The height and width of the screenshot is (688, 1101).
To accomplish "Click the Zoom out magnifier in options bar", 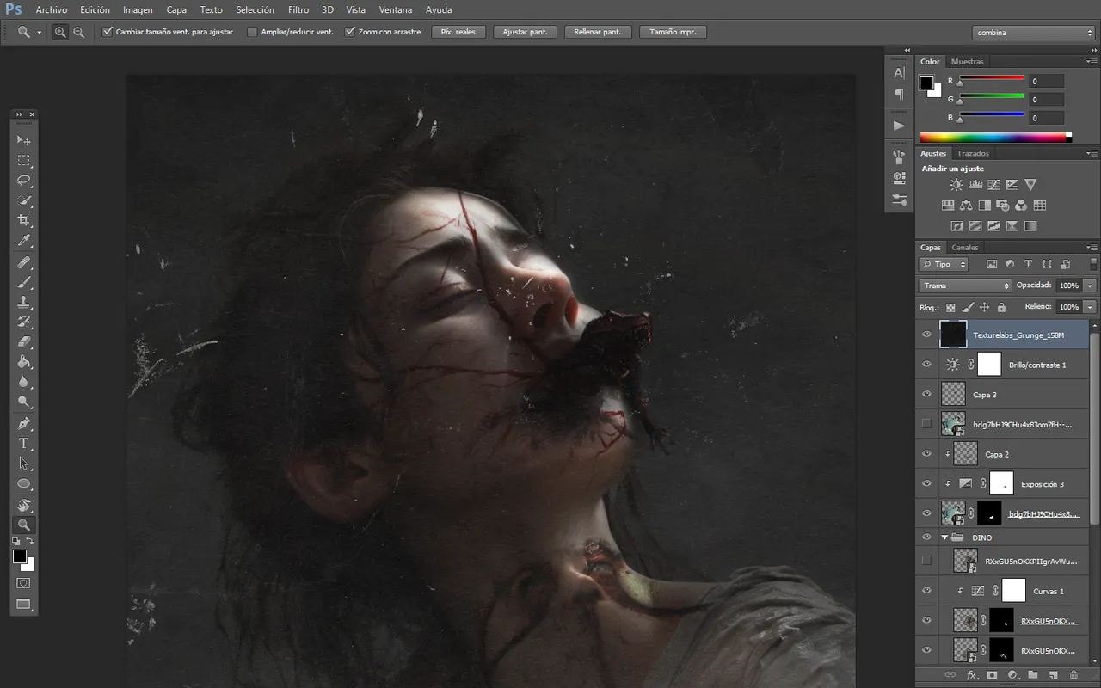I will [79, 32].
